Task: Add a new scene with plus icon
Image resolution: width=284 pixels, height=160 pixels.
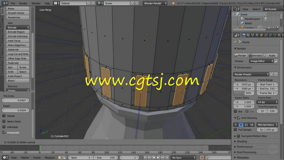Action: 132,3
